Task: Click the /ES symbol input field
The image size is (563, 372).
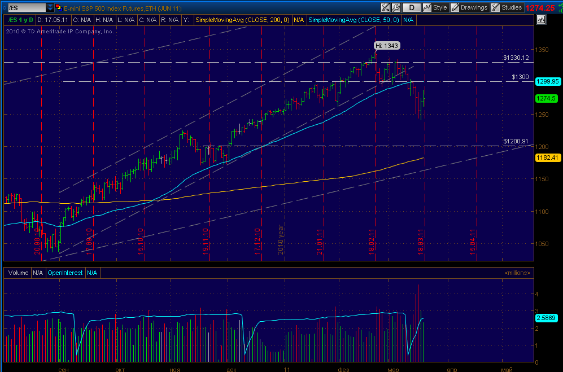Action: pos(27,7)
